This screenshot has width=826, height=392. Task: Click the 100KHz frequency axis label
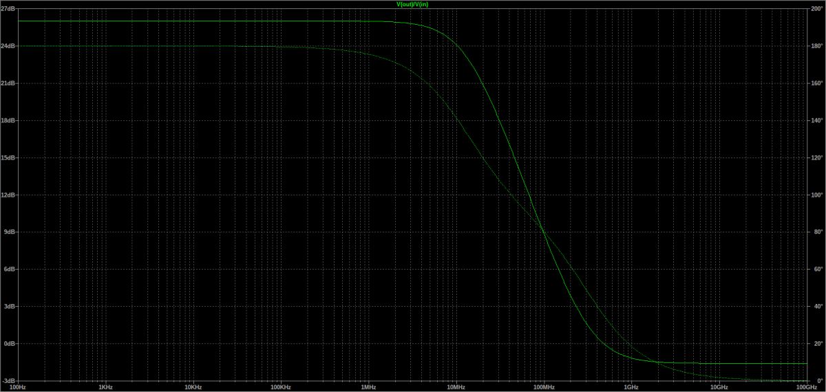click(x=280, y=387)
